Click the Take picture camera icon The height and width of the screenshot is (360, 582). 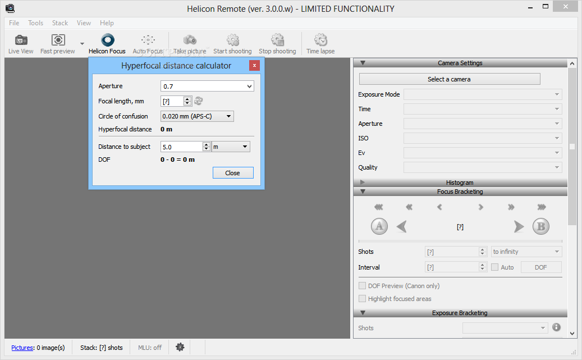tap(190, 40)
